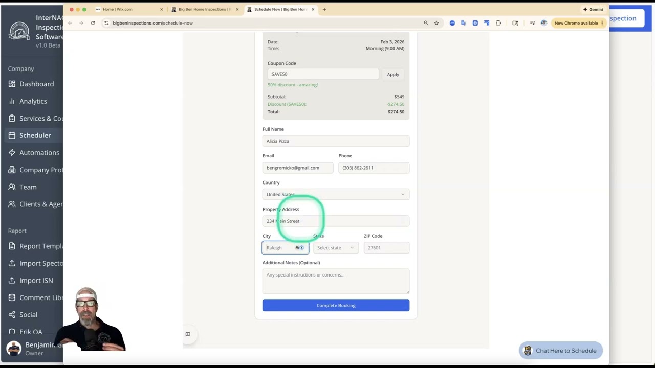
Task: Click the Email input field
Action: tap(298, 168)
